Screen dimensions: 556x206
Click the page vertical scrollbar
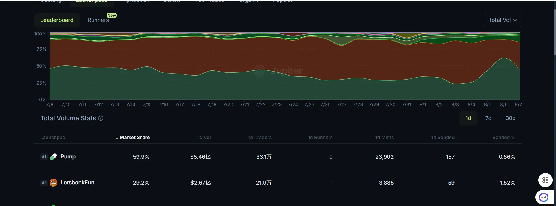pos(555,32)
